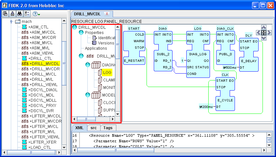
Task: Collapse the DRILL_MVCDL root node
Action: click(75, 27)
